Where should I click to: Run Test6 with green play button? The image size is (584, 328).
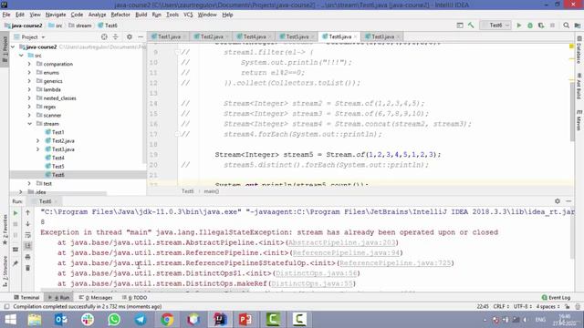click(519, 26)
